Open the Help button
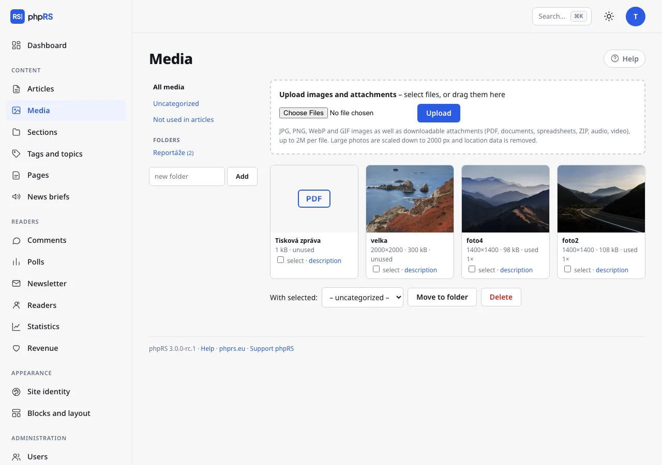 coord(624,59)
